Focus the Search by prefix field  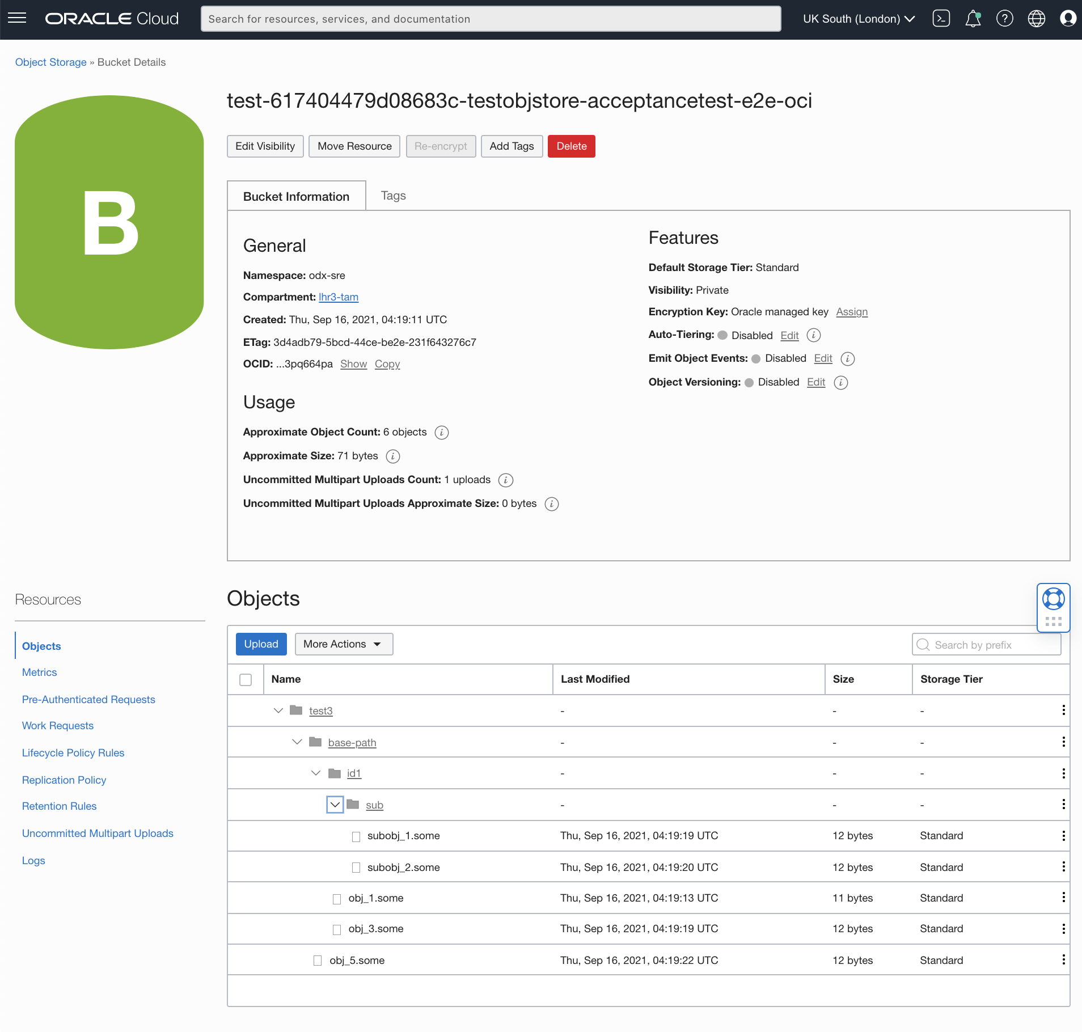click(986, 645)
